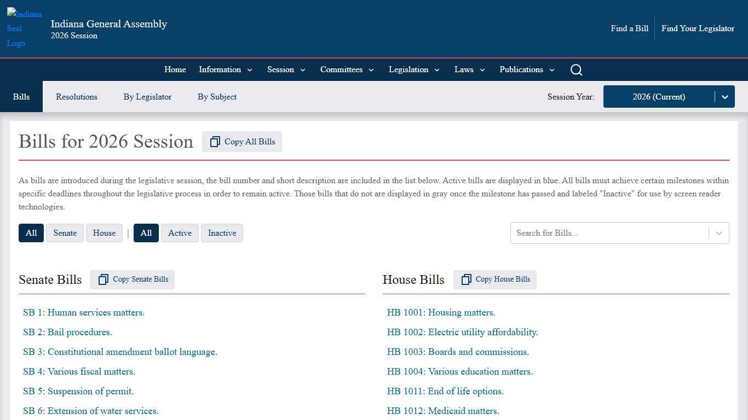Show only Inactive bills
Image resolution: width=748 pixels, height=420 pixels.
tap(222, 233)
